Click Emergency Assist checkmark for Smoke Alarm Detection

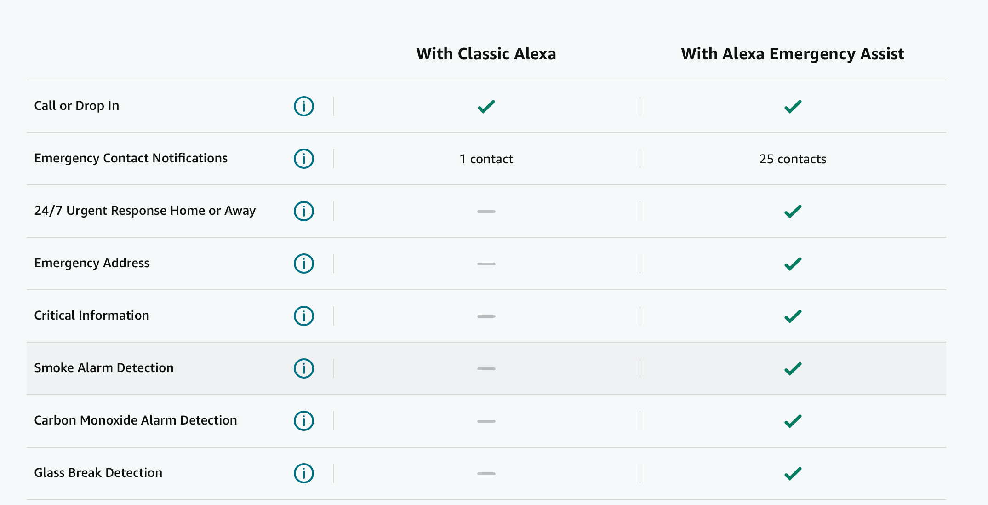(793, 368)
